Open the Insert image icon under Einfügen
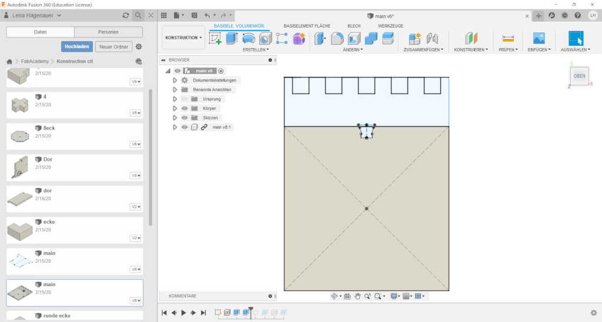Viewport: 602px width, 322px height. 539,39
